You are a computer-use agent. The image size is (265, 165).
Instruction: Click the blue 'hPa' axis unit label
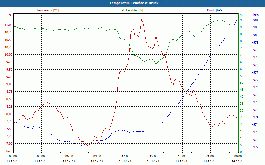[256, 15]
